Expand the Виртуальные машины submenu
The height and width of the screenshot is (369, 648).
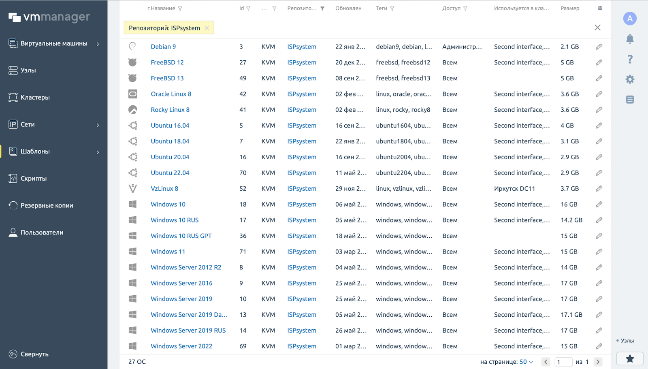[98, 44]
